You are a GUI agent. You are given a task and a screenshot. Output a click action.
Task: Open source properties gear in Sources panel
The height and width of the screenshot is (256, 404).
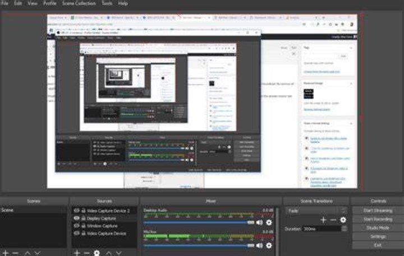97,253
